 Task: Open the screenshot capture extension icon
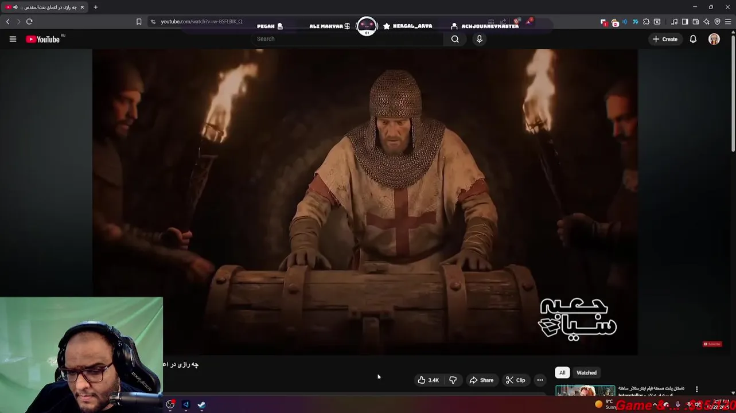[x=657, y=22]
